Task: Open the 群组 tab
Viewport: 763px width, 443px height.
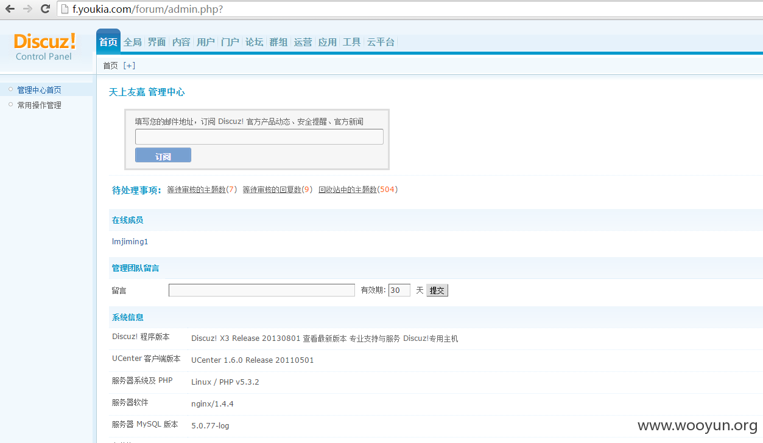Action: pos(278,42)
